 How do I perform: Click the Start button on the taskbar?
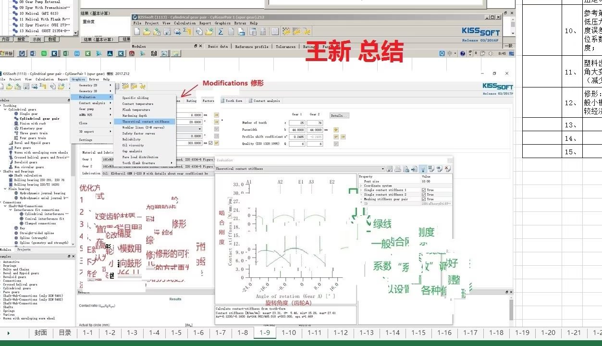pyautogui.click(x=7, y=54)
